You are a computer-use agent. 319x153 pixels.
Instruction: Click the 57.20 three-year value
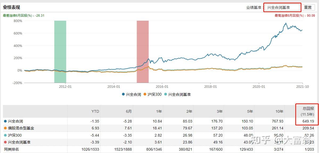[x=218, y=135]
